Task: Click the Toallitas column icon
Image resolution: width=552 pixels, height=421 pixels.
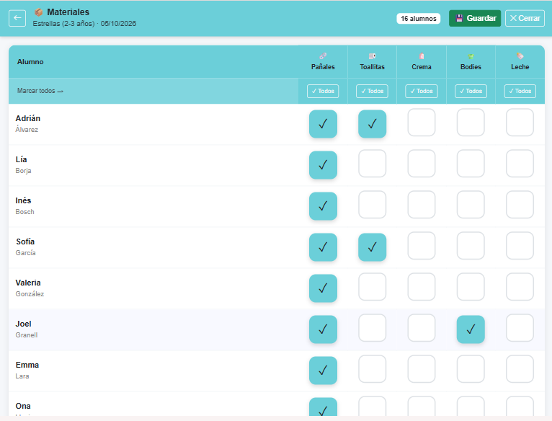Action: [x=372, y=56]
